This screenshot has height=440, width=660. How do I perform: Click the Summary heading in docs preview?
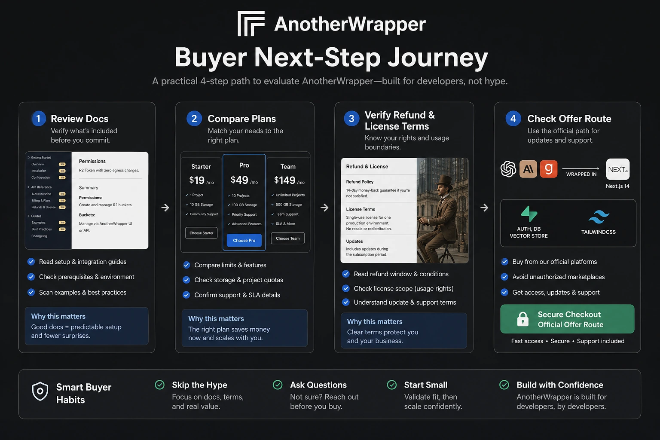click(89, 188)
